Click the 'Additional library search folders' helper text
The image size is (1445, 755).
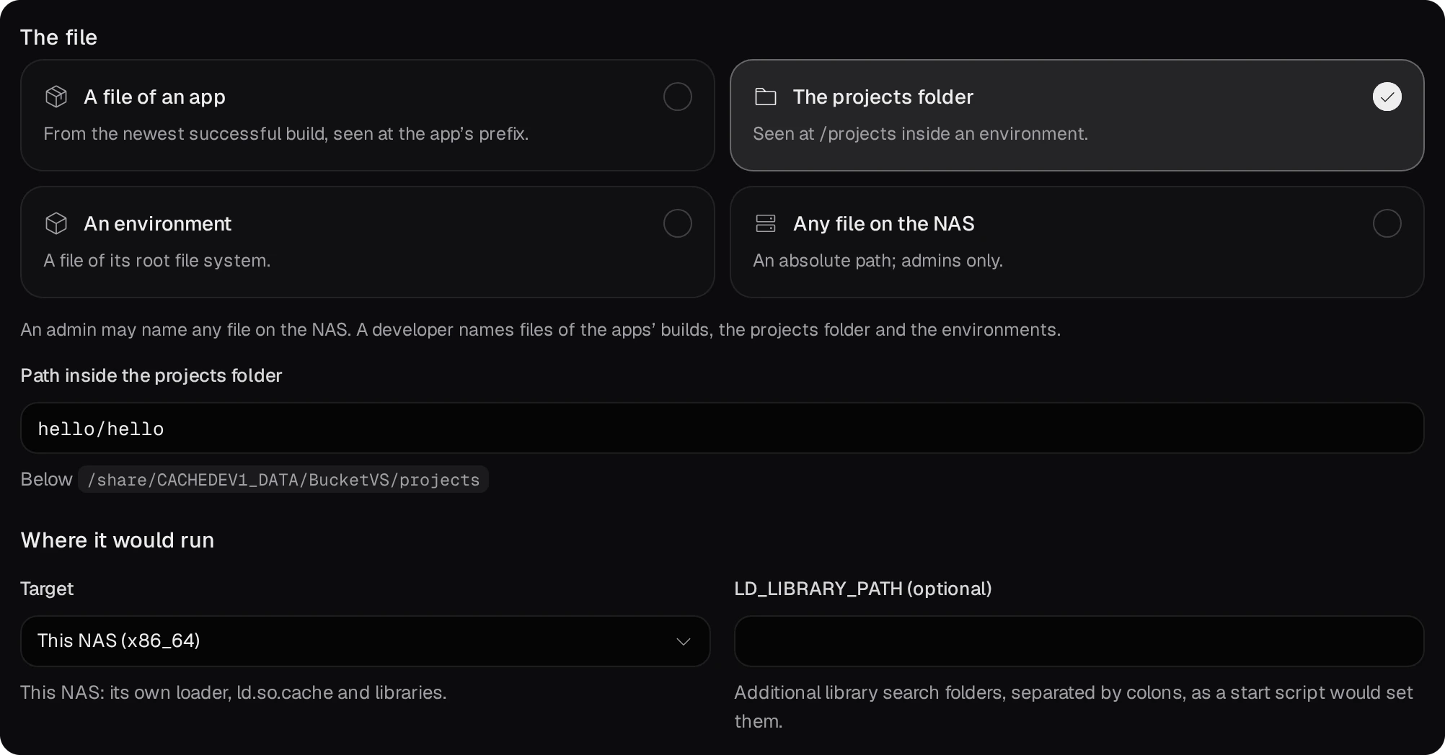[x=1074, y=707]
